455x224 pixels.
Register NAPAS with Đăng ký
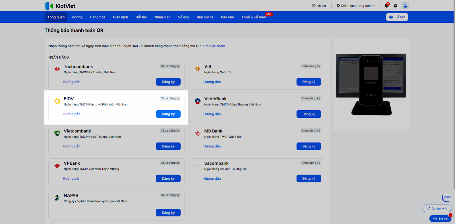pos(168,213)
